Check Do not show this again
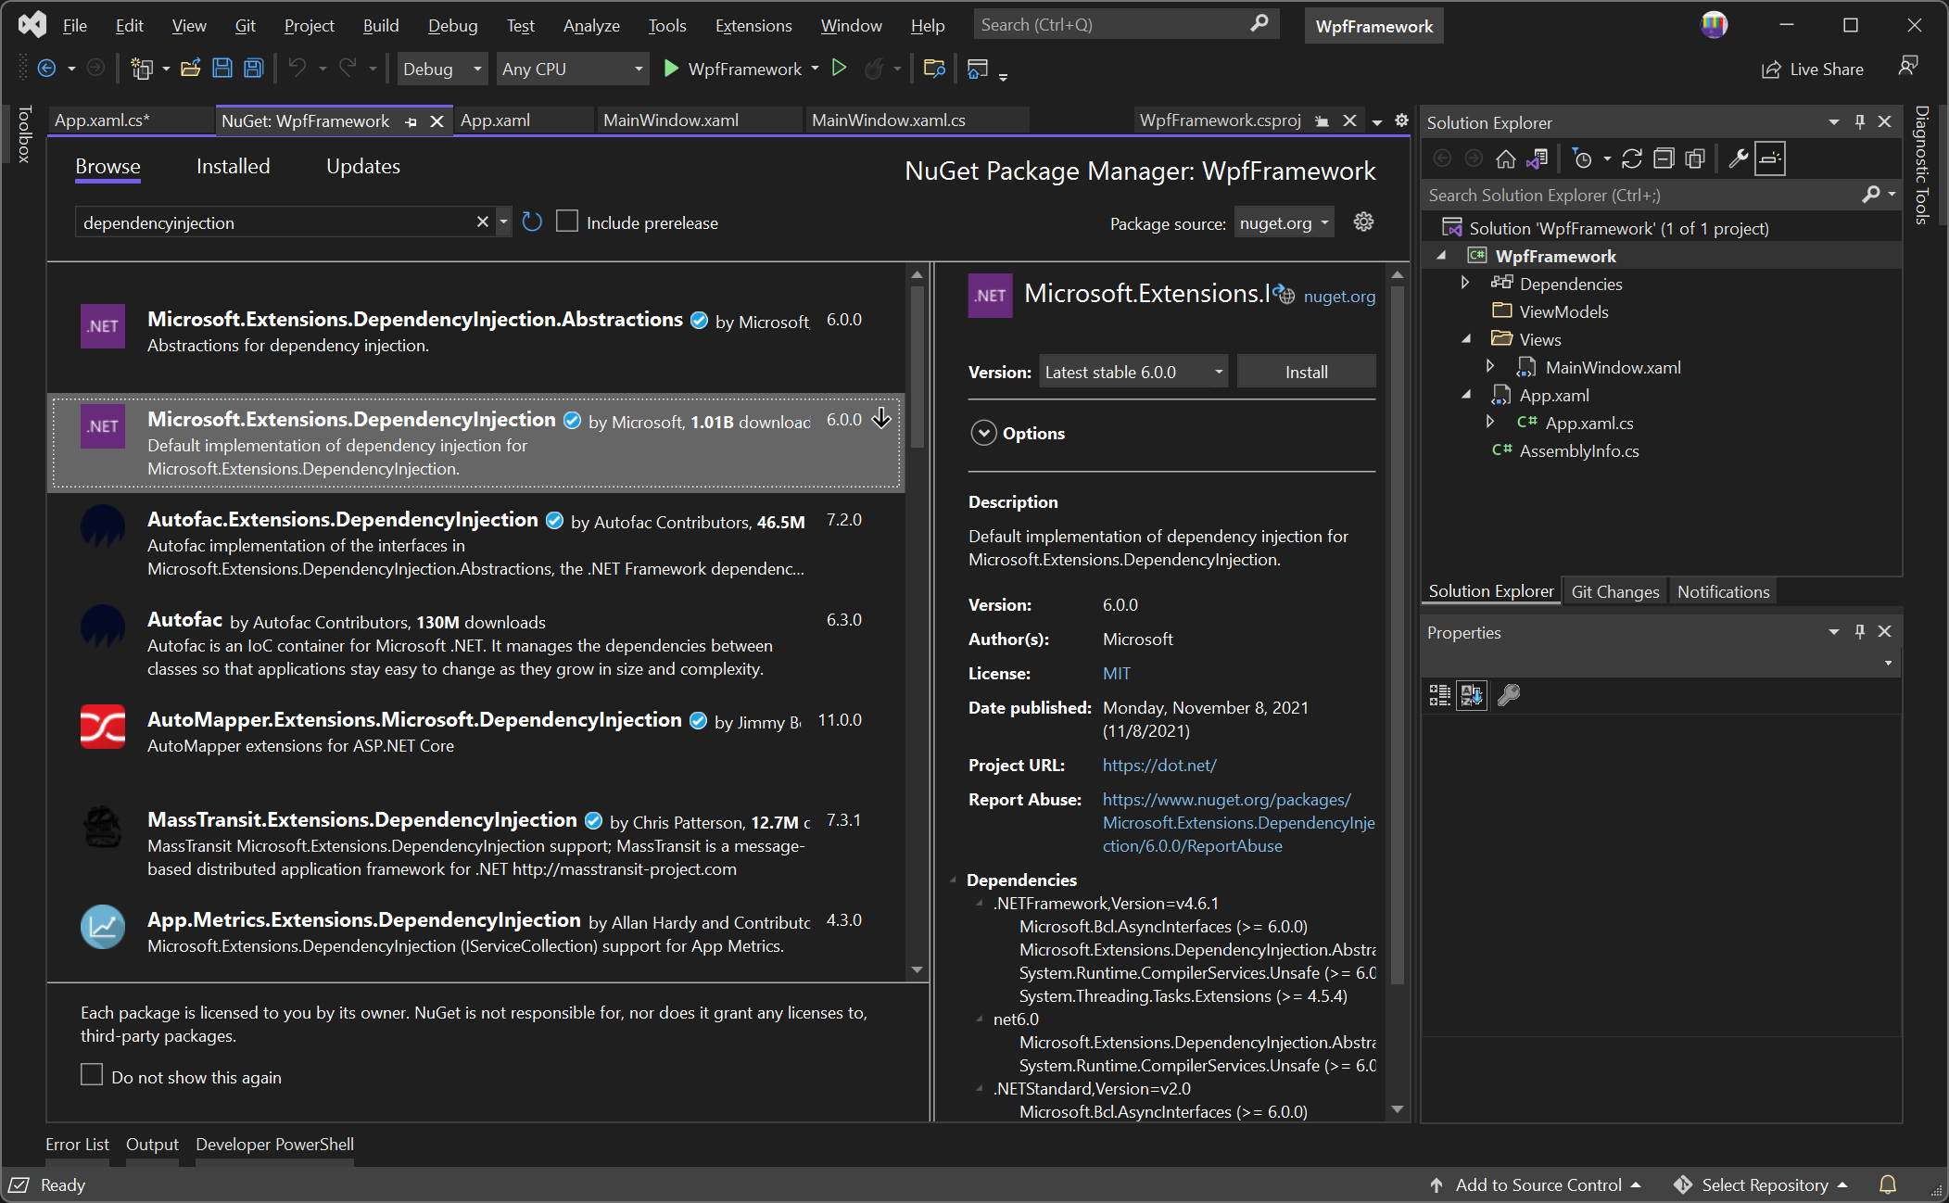 tap(92, 1075)
